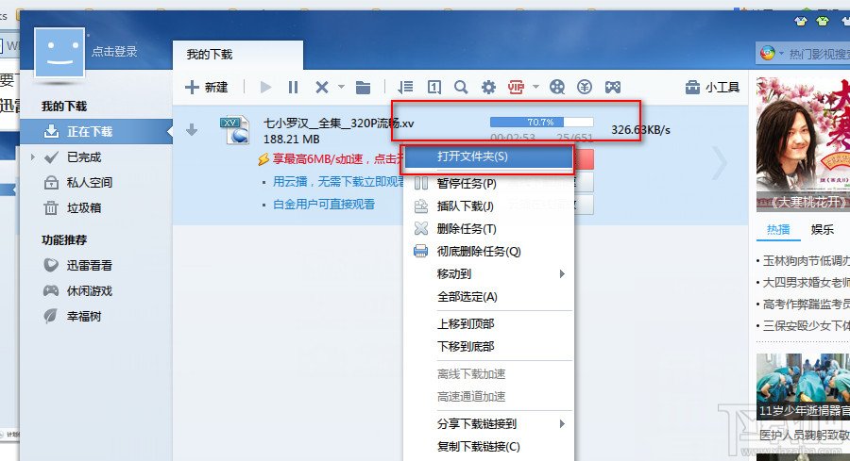Image resolution: width=850 pixels, height=461 pixels.
Task: Select 暂停任务(P) in the context menu
Action: tap(467, 183)
